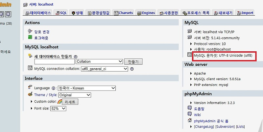Click Version information: 3.2.3 text
Image resolution: width=263 pixels, height=132 pixels.
[214, 103]
